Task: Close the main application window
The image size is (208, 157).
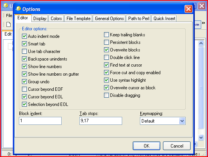Action: tap(202, 6)
